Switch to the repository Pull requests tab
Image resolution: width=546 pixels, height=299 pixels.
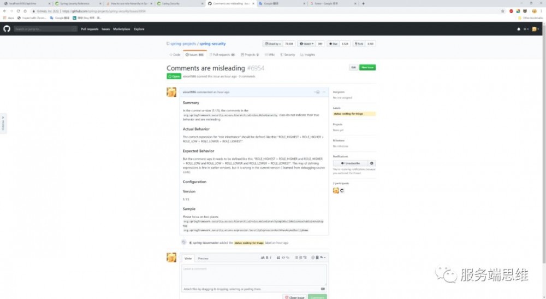(222, 55)
